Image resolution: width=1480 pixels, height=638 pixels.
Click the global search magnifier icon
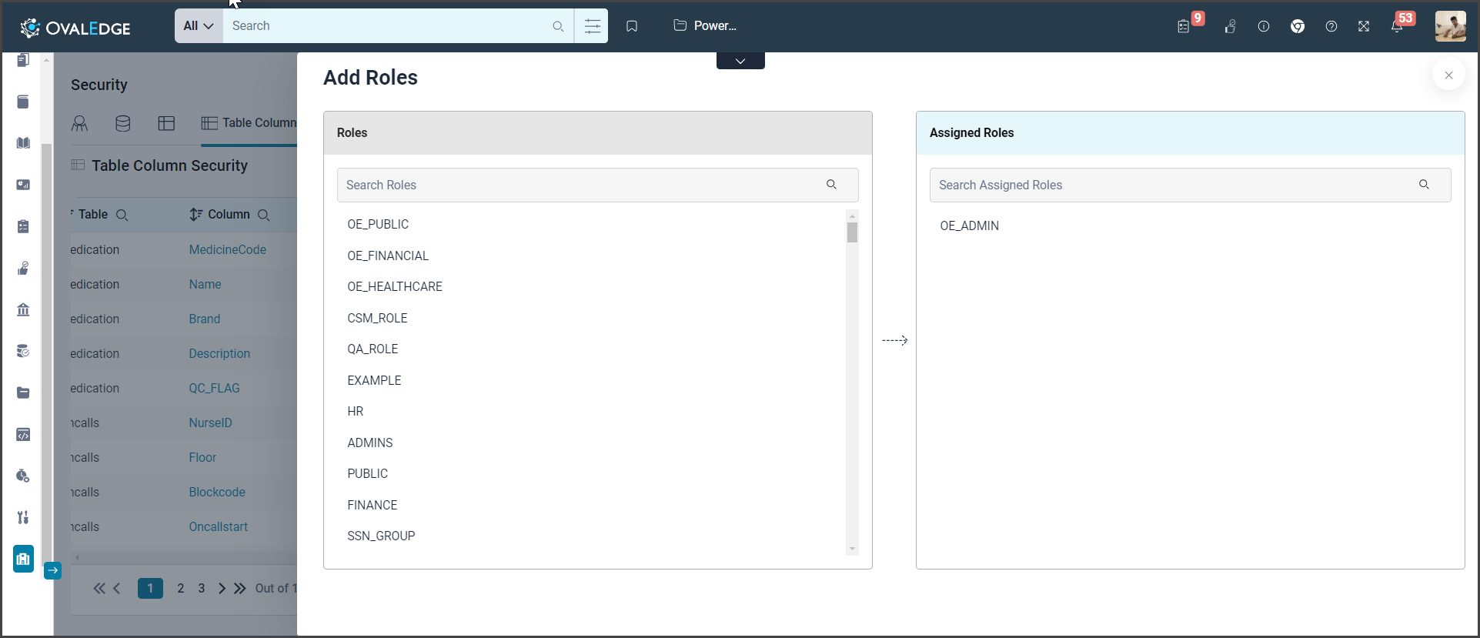[x=558, y=26]
